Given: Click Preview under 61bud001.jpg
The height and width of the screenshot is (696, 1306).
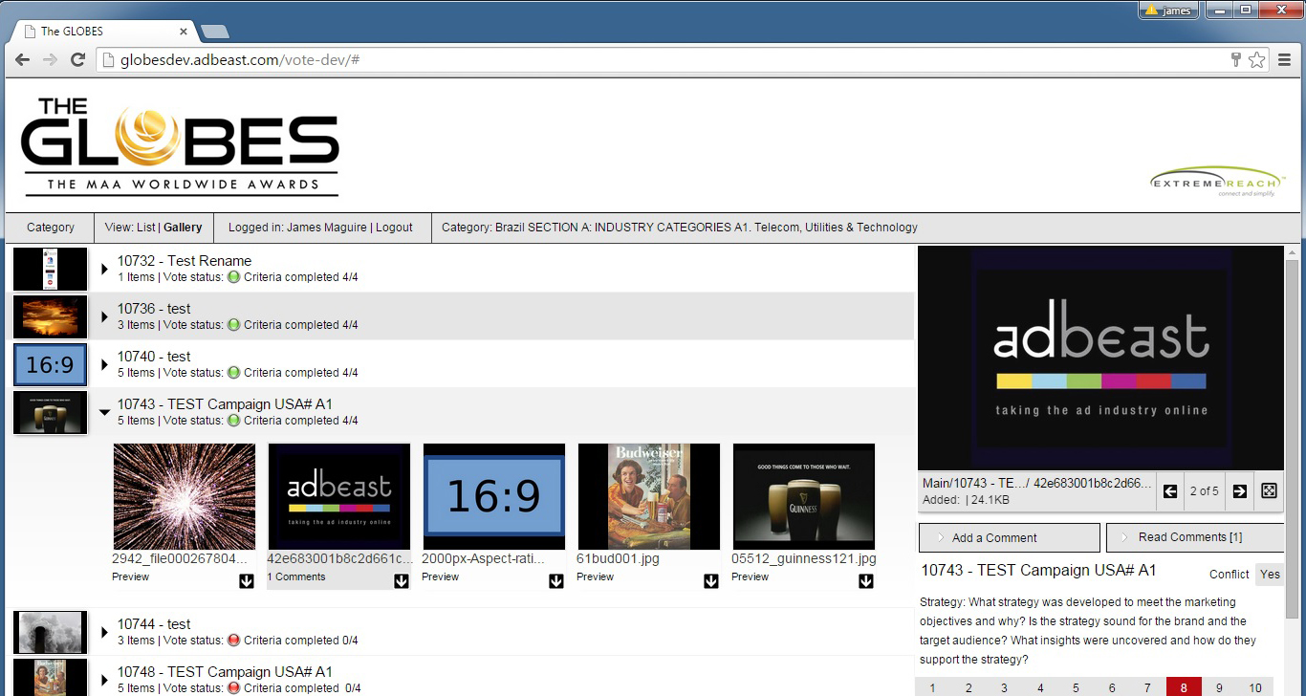Looking at the screenshot, I should coord(596,576).
